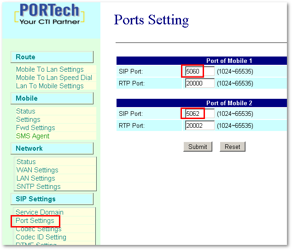Go to LAN Settings
The height and width of the screenshot is (250, 292).
point(36,178)
